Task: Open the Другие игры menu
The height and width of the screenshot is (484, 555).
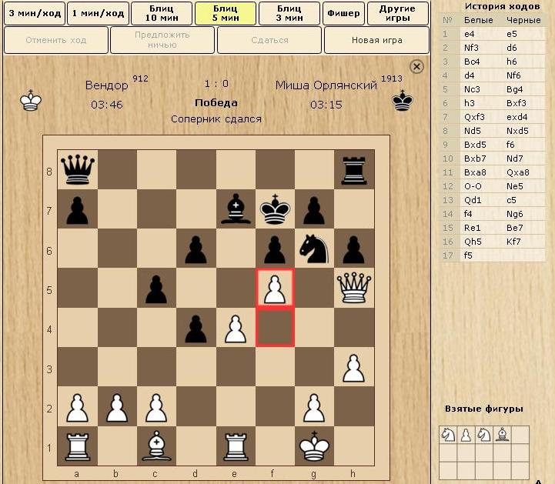Action: coord(397,13)
